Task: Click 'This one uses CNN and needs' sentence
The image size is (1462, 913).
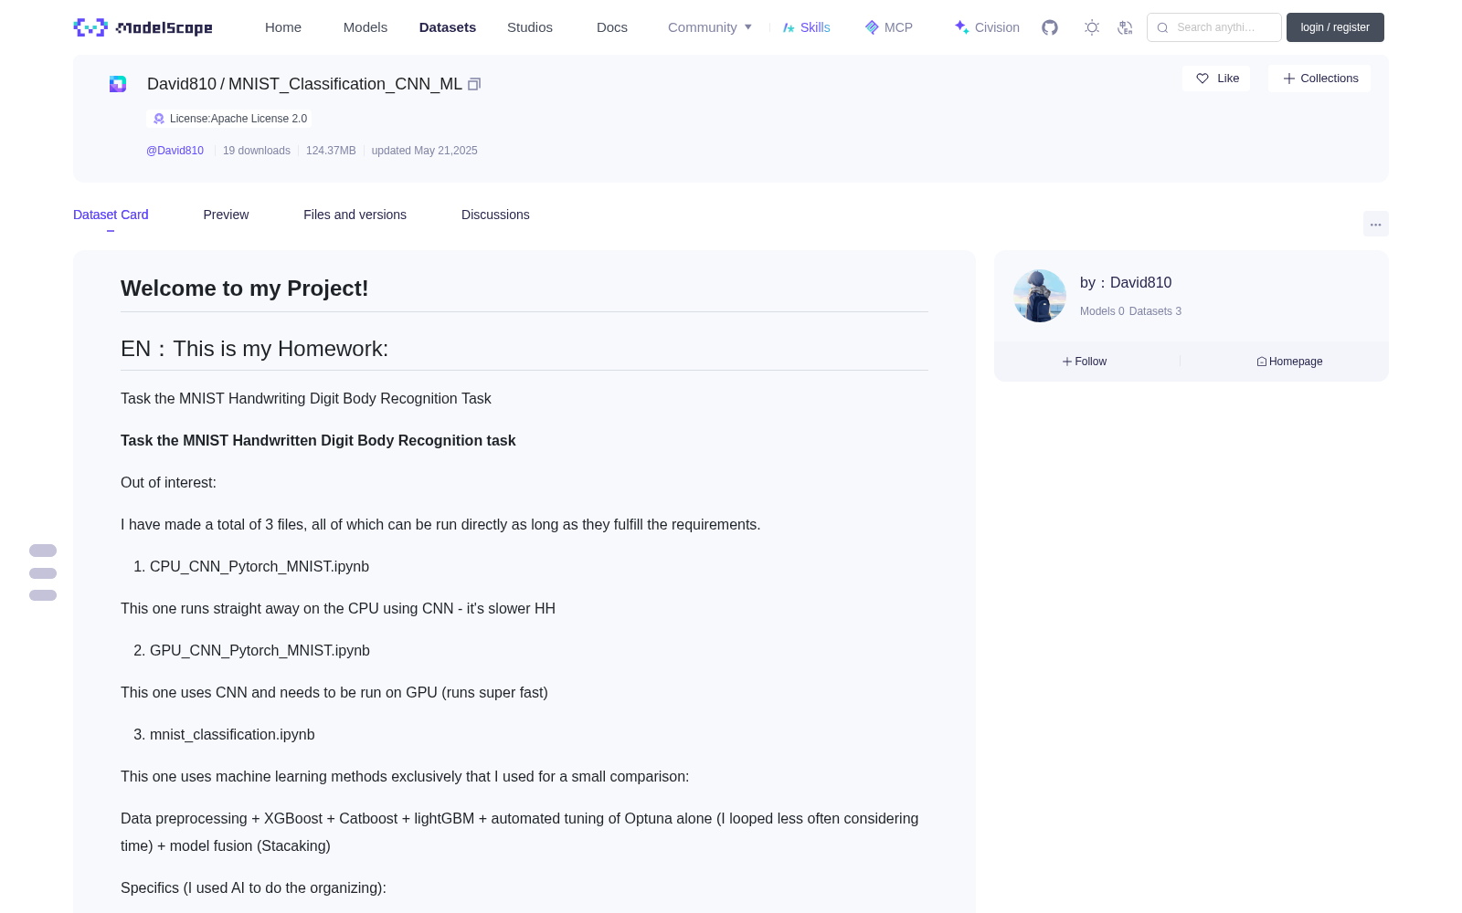Action: (x=334, y=693)
